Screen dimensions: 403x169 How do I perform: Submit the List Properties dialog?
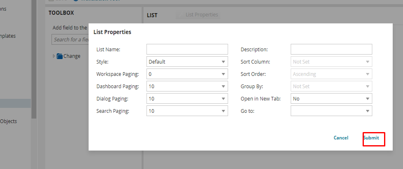371,138
